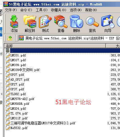Open the Commands (命令) menu

[x=26, y=10]
